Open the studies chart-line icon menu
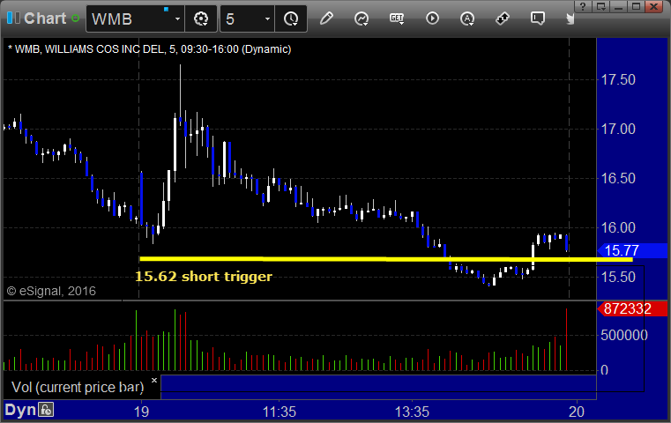Viewport: 671px width, 423px height. click(x=362, y=19)
